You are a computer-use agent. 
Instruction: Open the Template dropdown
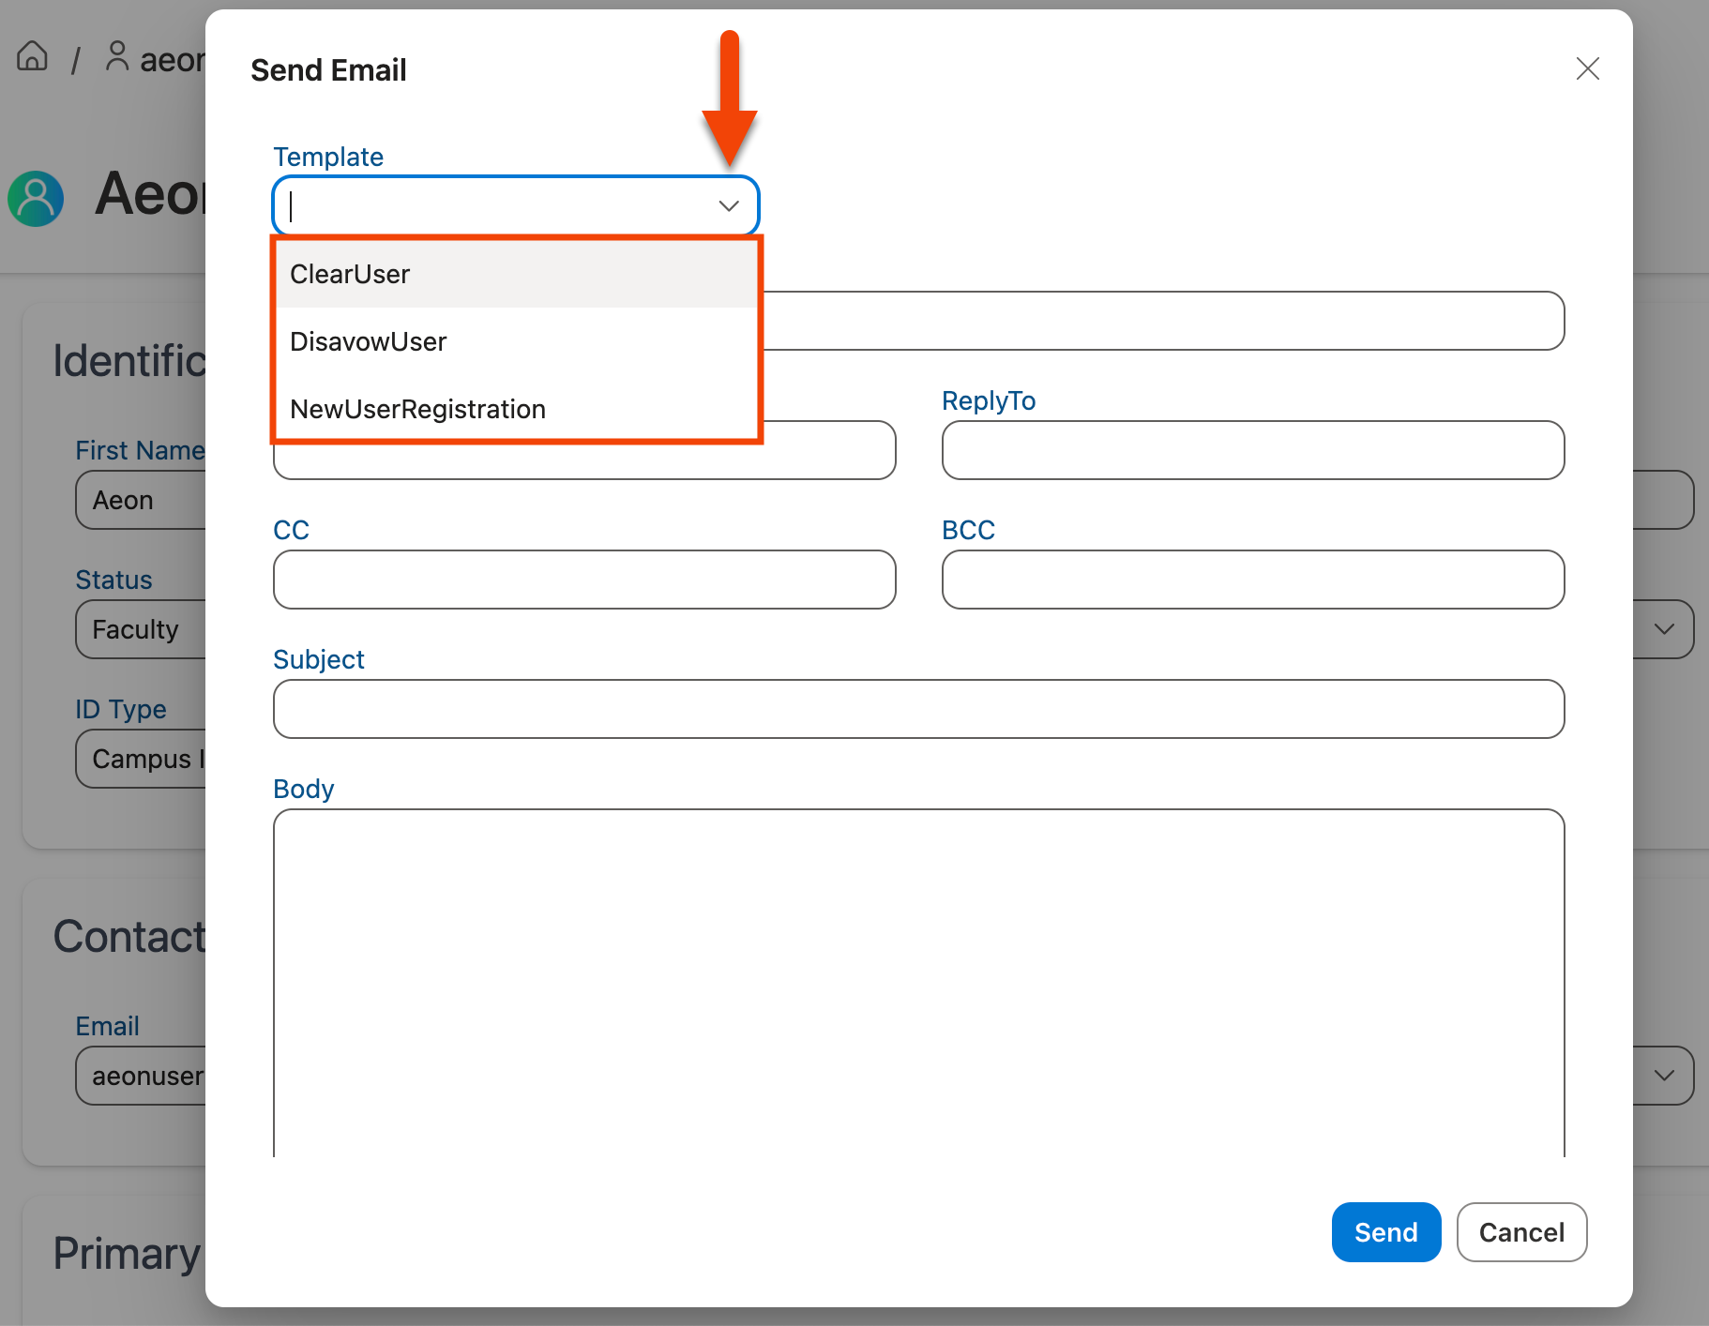tap(728, 205)
